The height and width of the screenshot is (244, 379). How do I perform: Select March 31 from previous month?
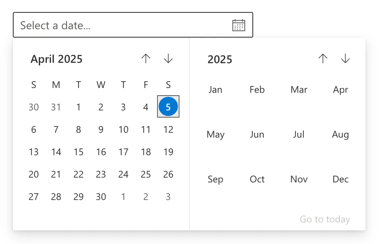[56, 107]
